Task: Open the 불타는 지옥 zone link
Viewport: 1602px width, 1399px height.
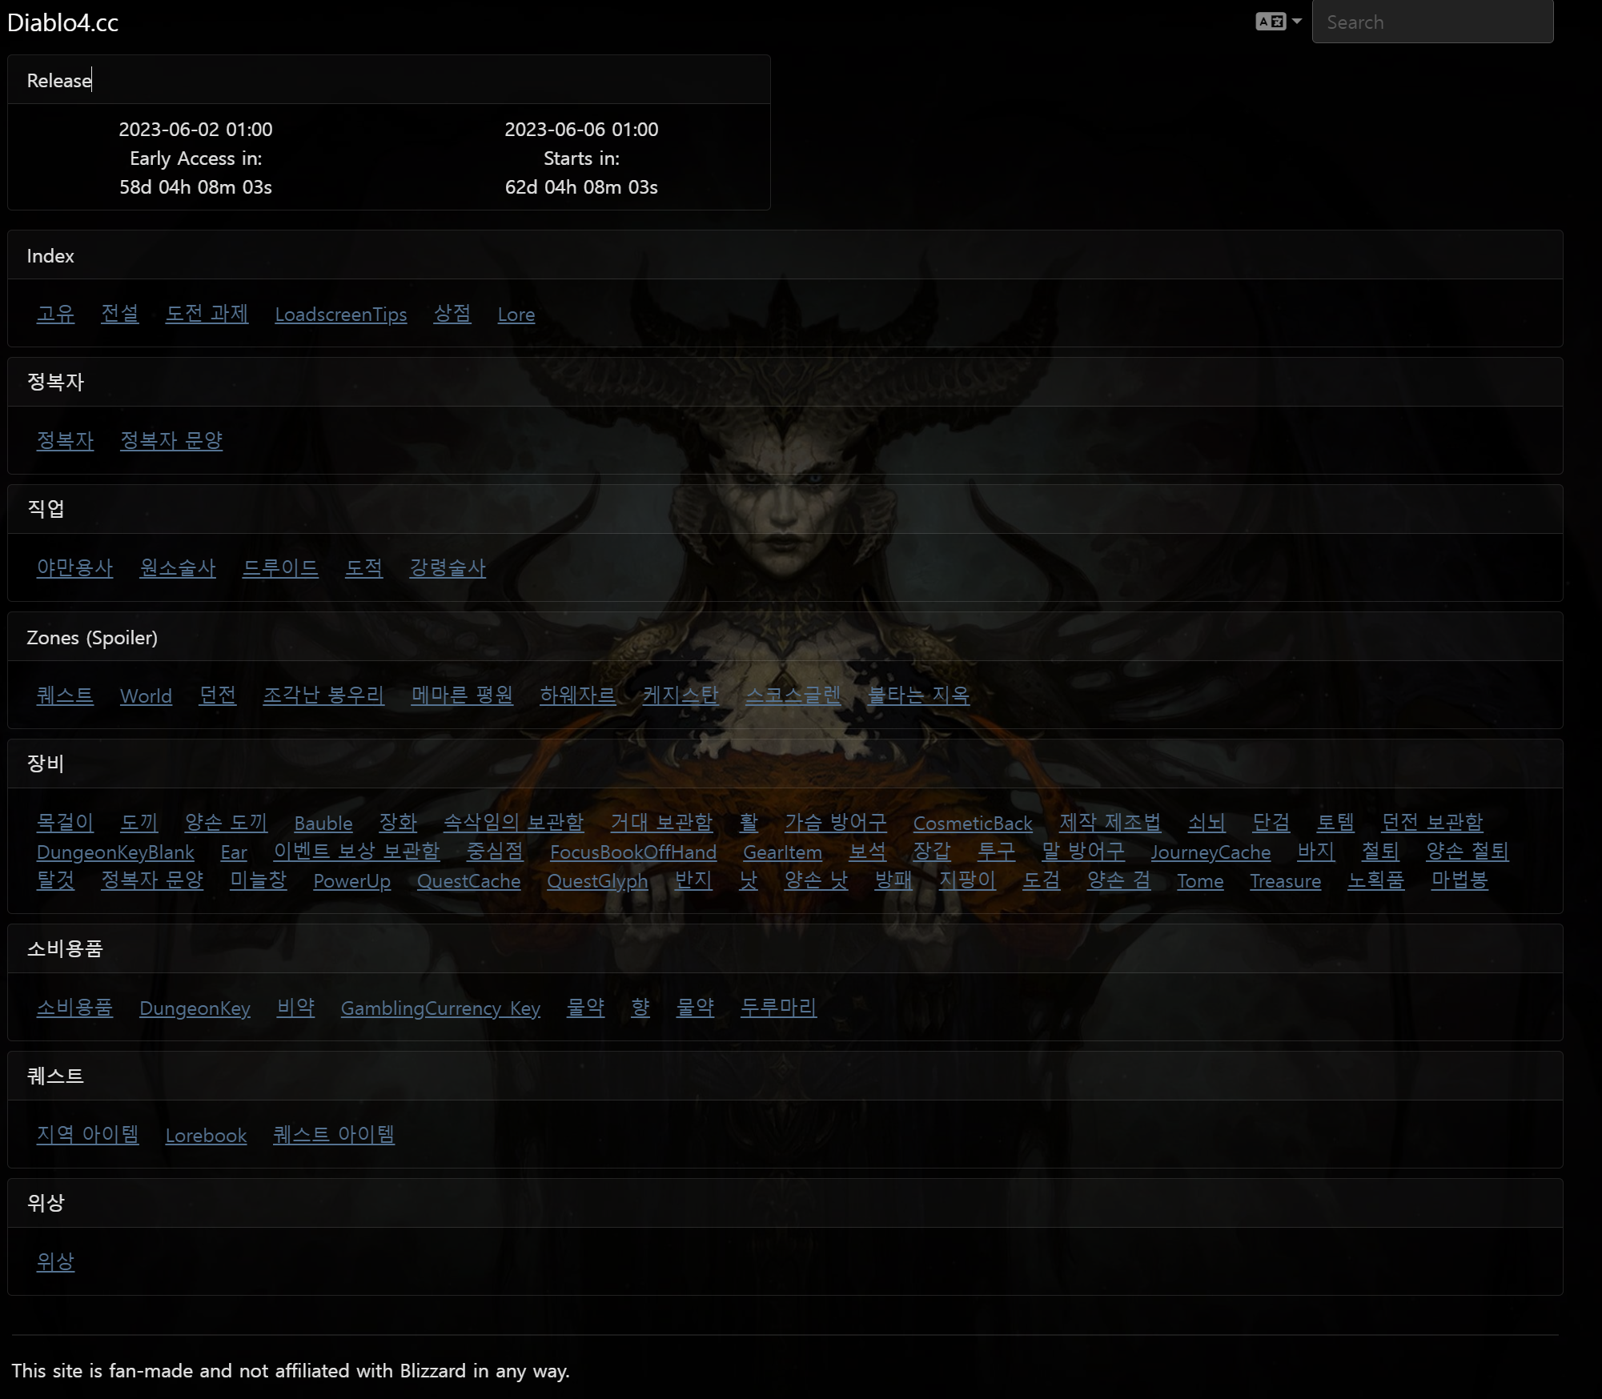Action: [x=918, y=695]
